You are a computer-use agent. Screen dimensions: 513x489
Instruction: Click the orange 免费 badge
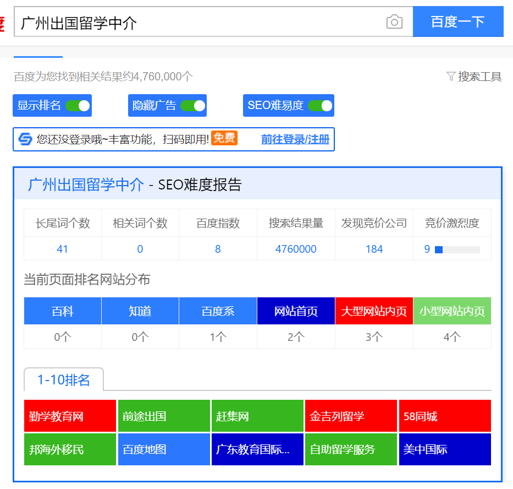click(x=224, y=138)
